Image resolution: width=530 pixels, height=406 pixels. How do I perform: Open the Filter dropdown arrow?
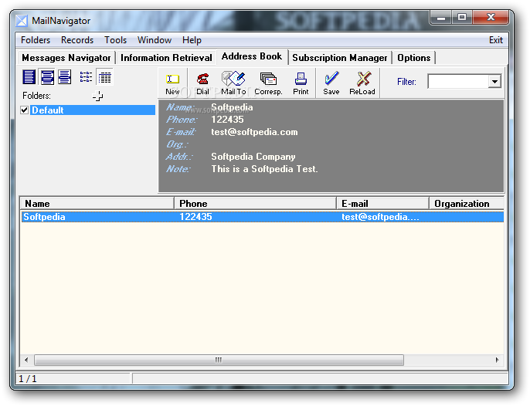(494, 82)
